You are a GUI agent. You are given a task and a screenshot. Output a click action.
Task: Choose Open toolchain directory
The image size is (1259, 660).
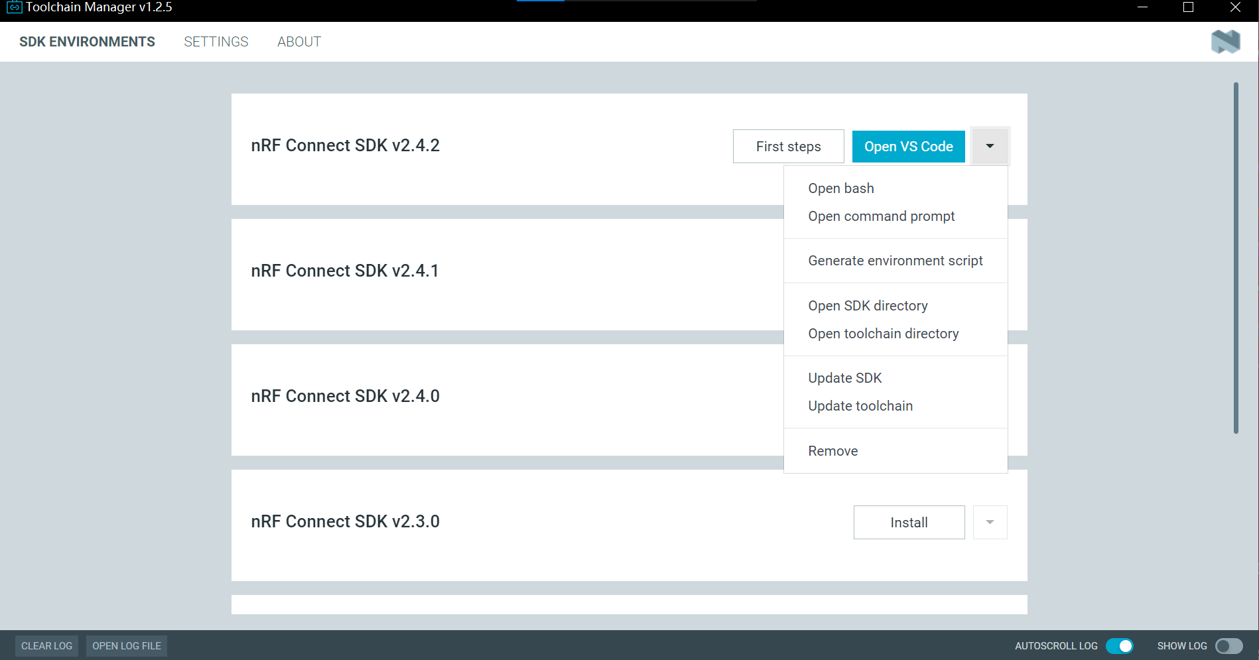pyautogui.click(x=895, y=334)
